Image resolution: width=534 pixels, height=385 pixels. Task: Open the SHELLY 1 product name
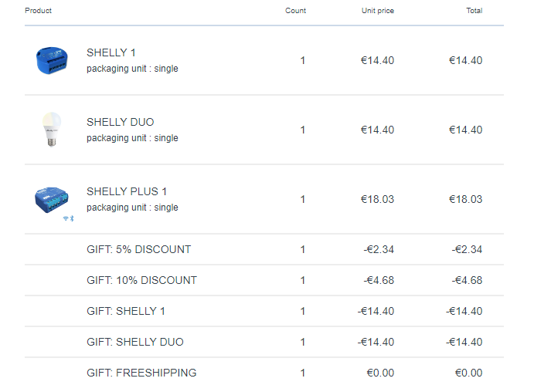coord(111,52)
